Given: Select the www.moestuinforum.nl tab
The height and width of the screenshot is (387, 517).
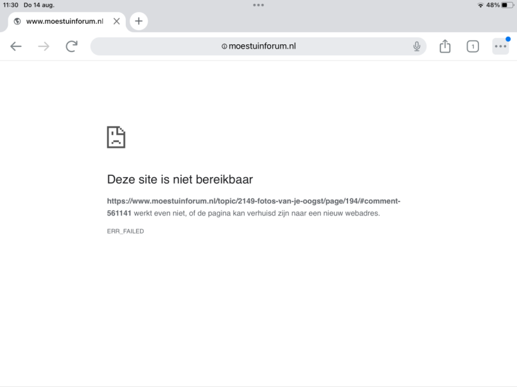Looking at the screenshot, I should click(x=64, y=21).
